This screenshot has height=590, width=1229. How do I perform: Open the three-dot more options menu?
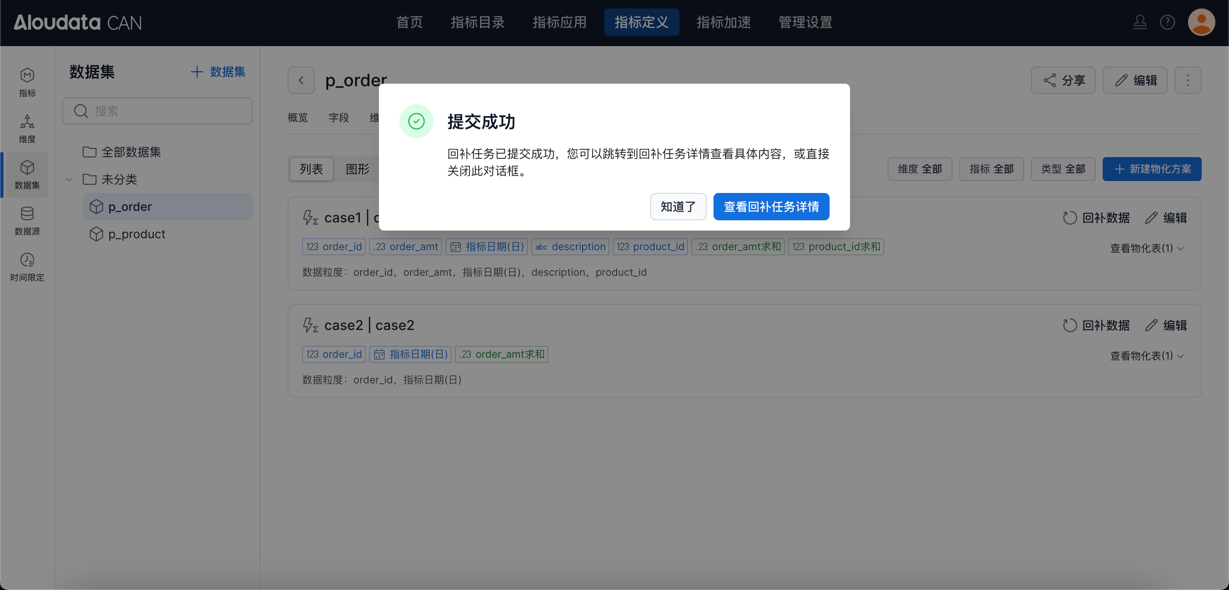[1188, 80]
